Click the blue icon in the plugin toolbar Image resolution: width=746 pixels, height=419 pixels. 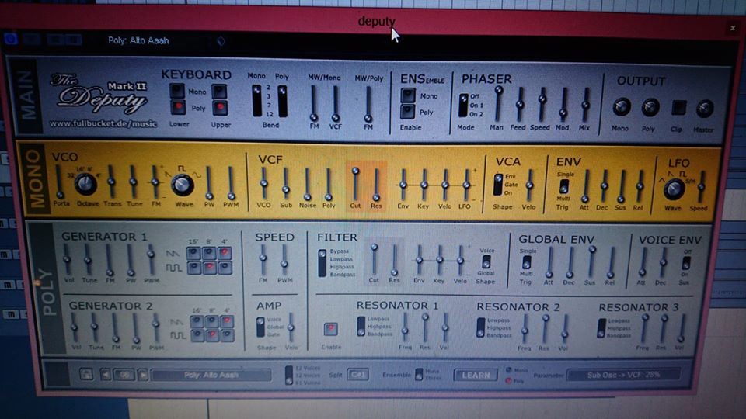[x=10, y=39]
